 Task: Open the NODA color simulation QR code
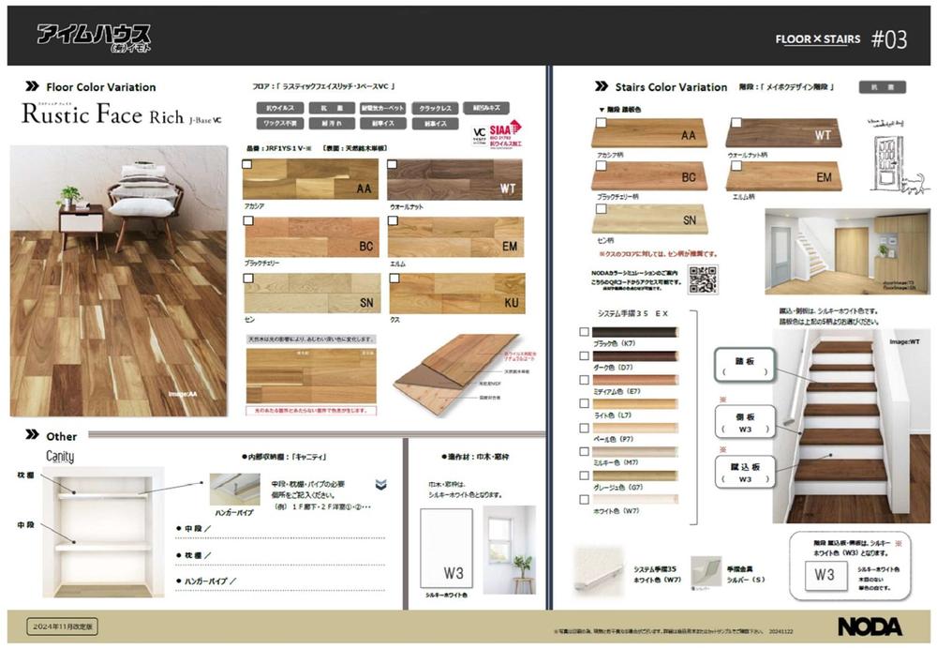point(703,279)
